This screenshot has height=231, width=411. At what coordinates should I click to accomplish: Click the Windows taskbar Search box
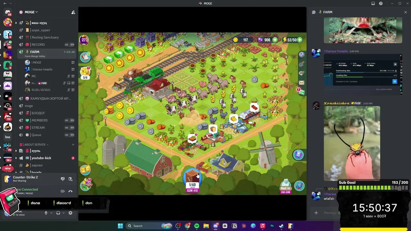[x=149, y=226]
